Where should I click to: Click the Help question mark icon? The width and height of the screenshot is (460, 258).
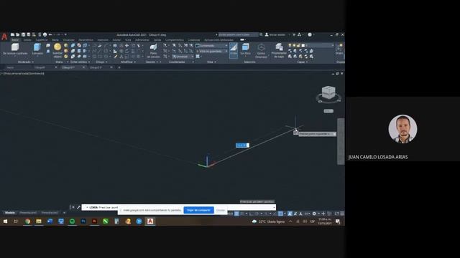310,34
